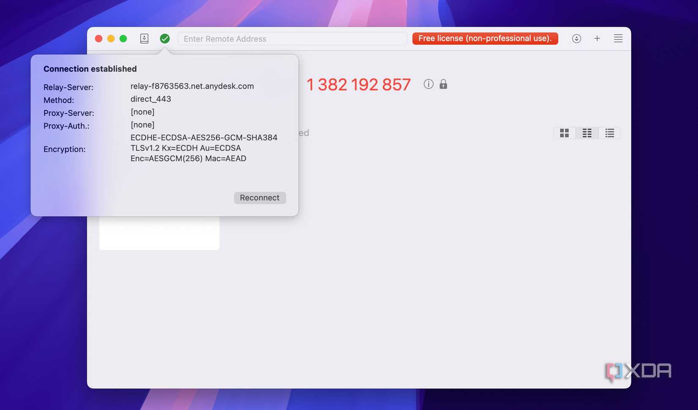Click inside the Enter Remote Address field
This screenshot has width=698, height=410.
click(x=292, y=39)
